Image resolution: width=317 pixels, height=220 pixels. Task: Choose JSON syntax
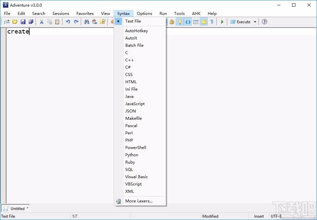[140, 111]
